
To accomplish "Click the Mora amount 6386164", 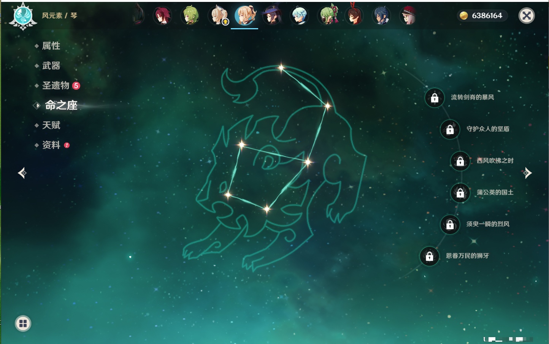I will (x=487, y=16).
